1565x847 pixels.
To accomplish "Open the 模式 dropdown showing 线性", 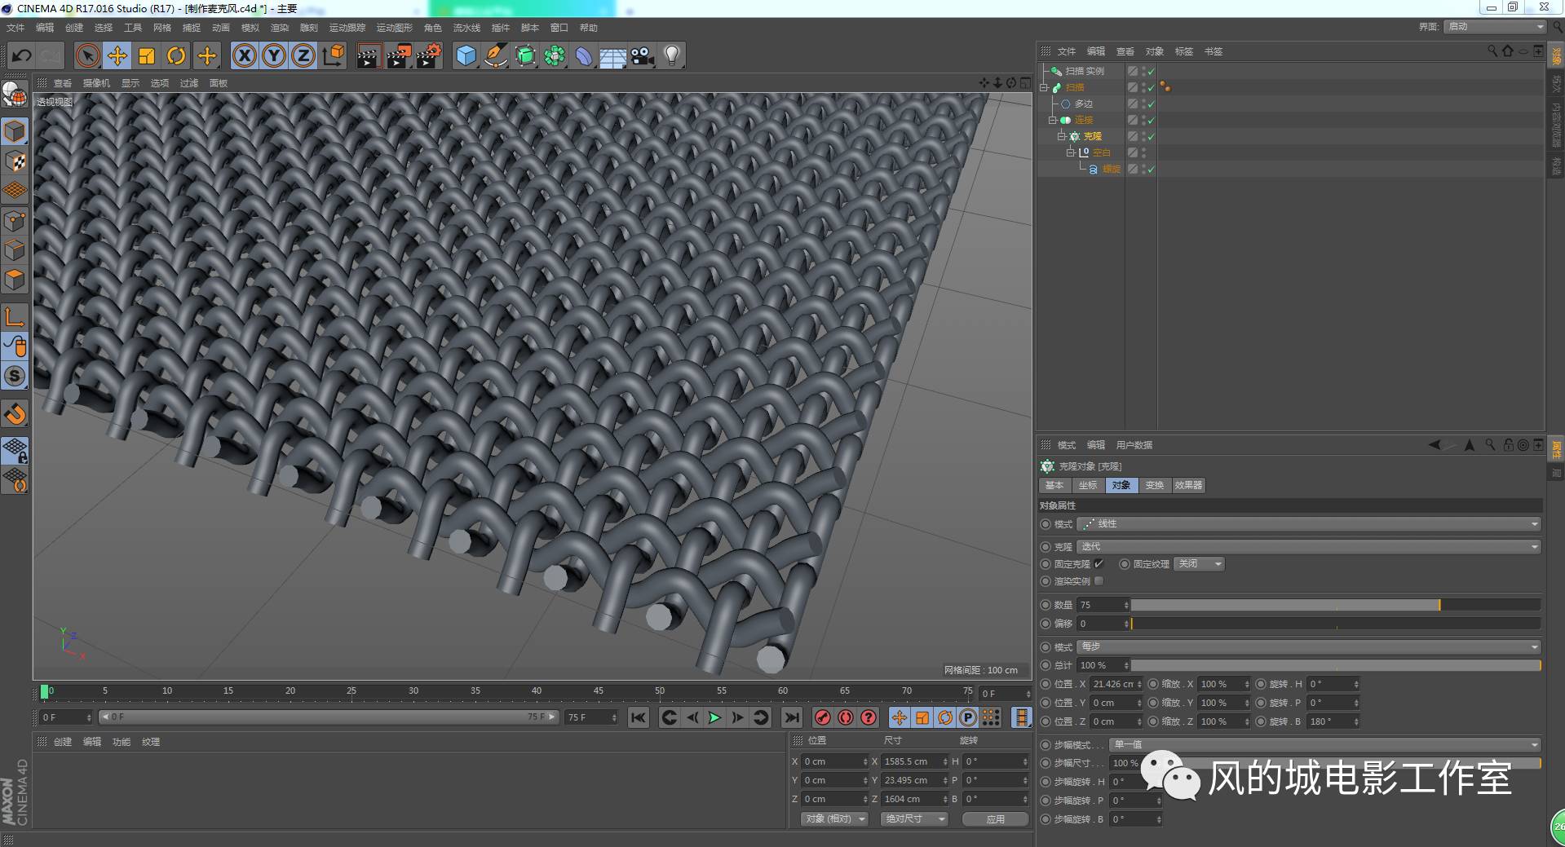I will pos(1305,523).
